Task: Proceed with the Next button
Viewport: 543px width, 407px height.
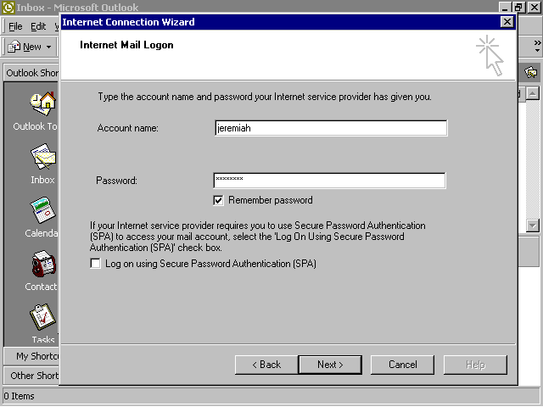Action: click(330, 365)
